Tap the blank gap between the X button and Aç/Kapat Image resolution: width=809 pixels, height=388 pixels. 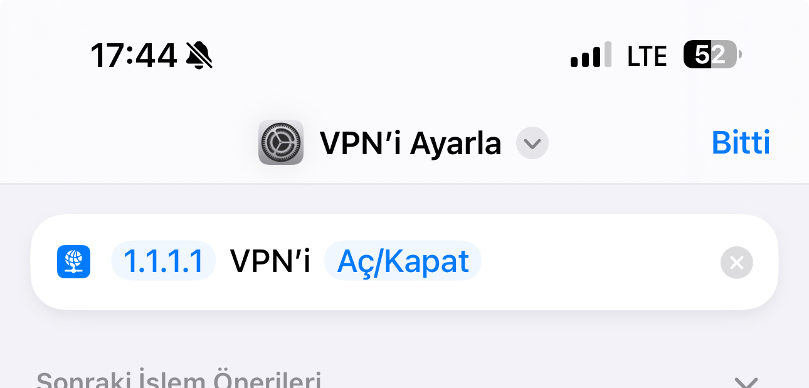[601, 262]
